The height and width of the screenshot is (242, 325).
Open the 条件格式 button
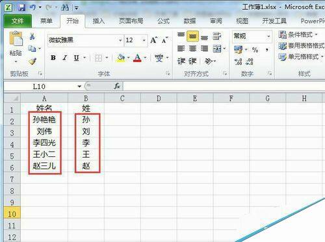tap(298, 34)
